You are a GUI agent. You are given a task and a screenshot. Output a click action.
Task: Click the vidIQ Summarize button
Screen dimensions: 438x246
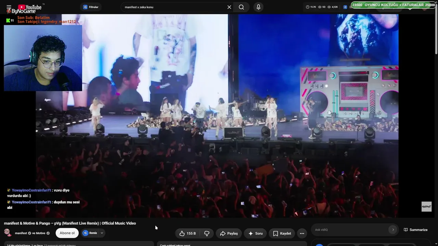(x=416, y=230)
